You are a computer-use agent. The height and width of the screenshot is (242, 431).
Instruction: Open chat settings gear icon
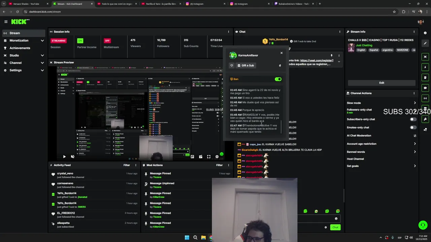(326, 228)
